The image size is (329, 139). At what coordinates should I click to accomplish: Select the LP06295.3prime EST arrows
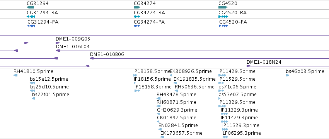pos(225,137)
